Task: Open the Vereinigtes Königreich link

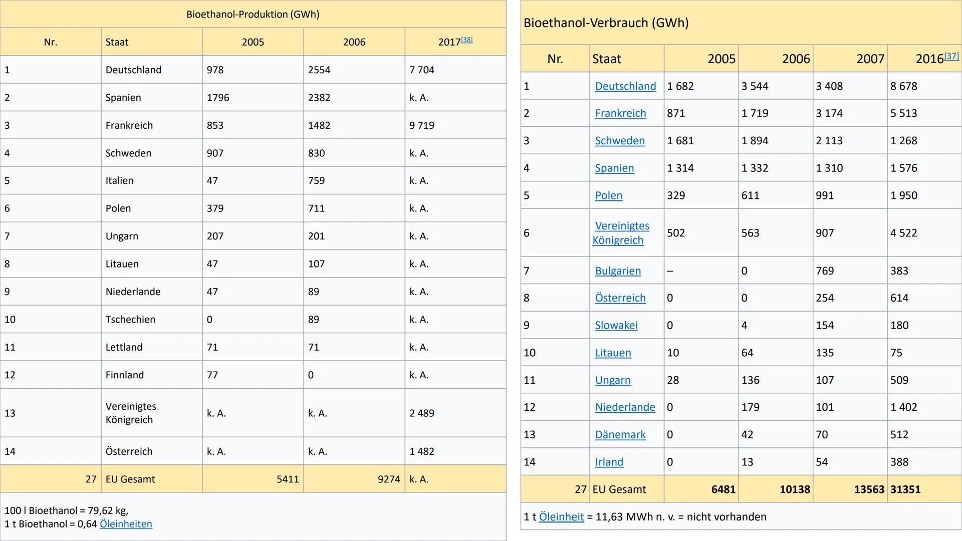Action: 621,233
